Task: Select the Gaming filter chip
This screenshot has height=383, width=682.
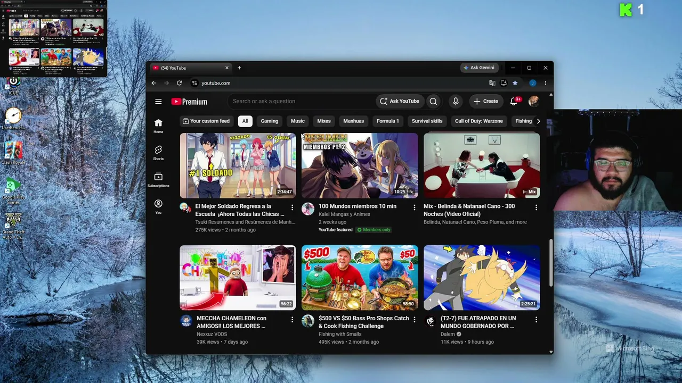Action: point(270,121)
